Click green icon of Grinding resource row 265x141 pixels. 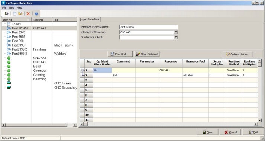pos(9,75)
